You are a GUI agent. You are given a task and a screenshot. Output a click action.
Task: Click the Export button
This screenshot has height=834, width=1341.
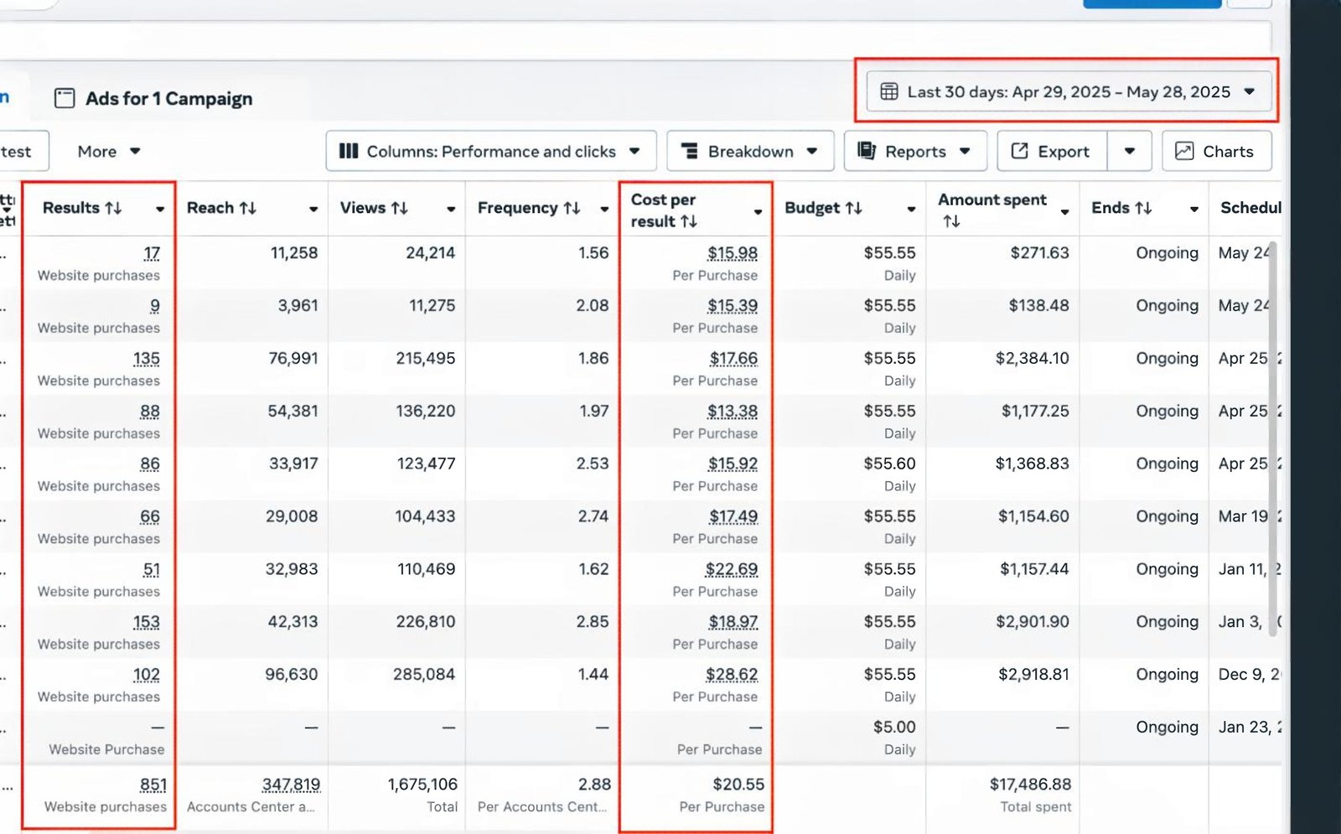[1052, 152]
